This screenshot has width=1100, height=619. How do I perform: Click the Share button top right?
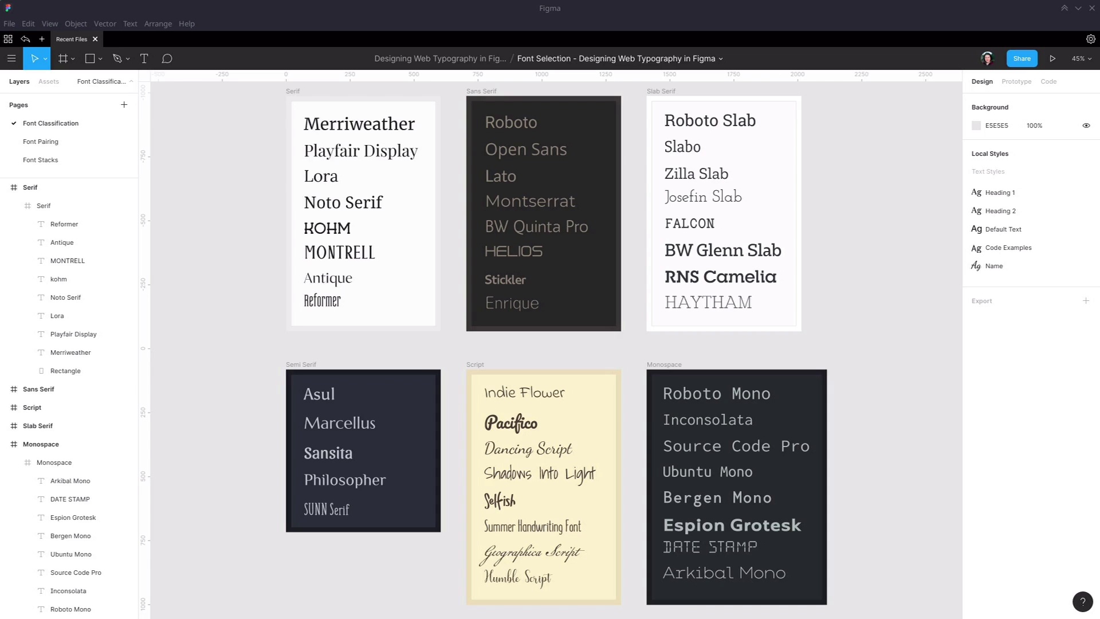(1022, 58)
